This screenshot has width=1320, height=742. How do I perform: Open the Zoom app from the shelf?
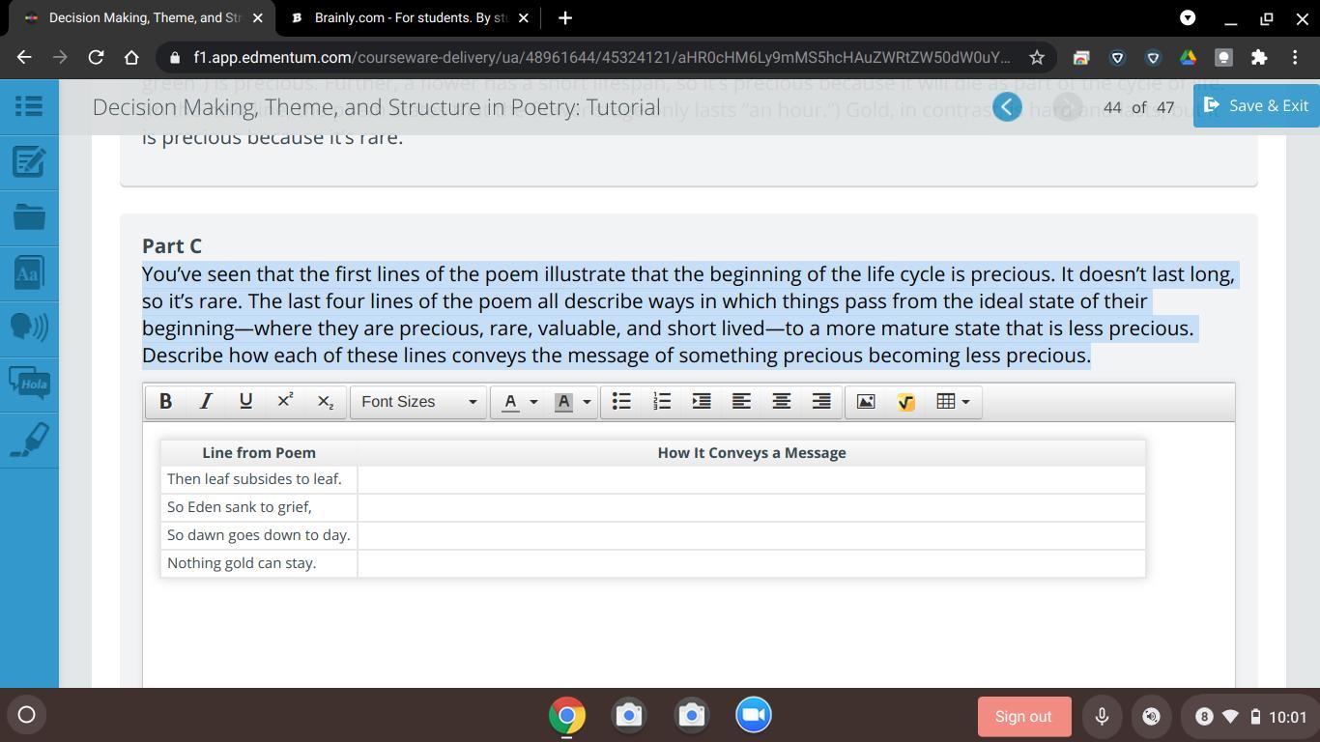(x=754, y=716)
